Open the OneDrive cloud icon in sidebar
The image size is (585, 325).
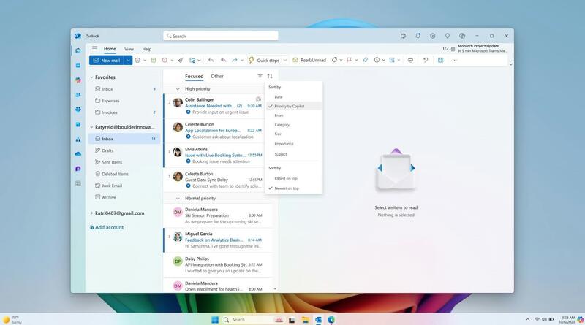pos(78,154)
